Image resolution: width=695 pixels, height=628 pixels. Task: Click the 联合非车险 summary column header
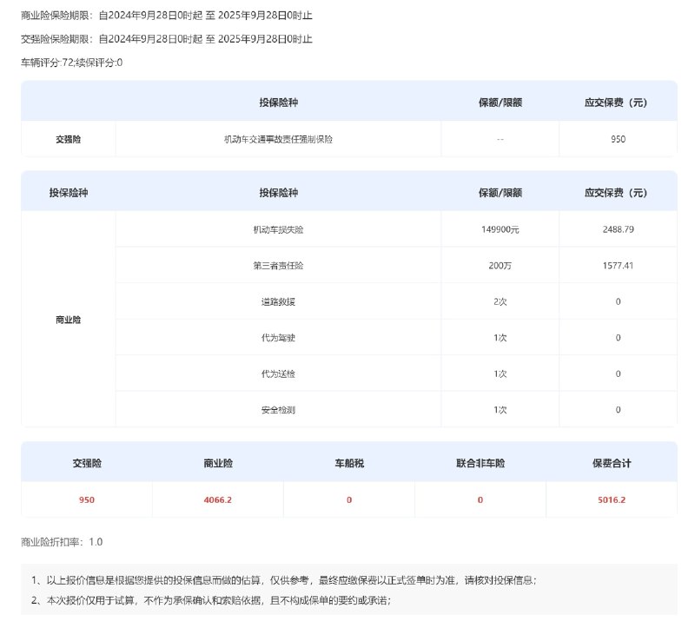(480, 463)
